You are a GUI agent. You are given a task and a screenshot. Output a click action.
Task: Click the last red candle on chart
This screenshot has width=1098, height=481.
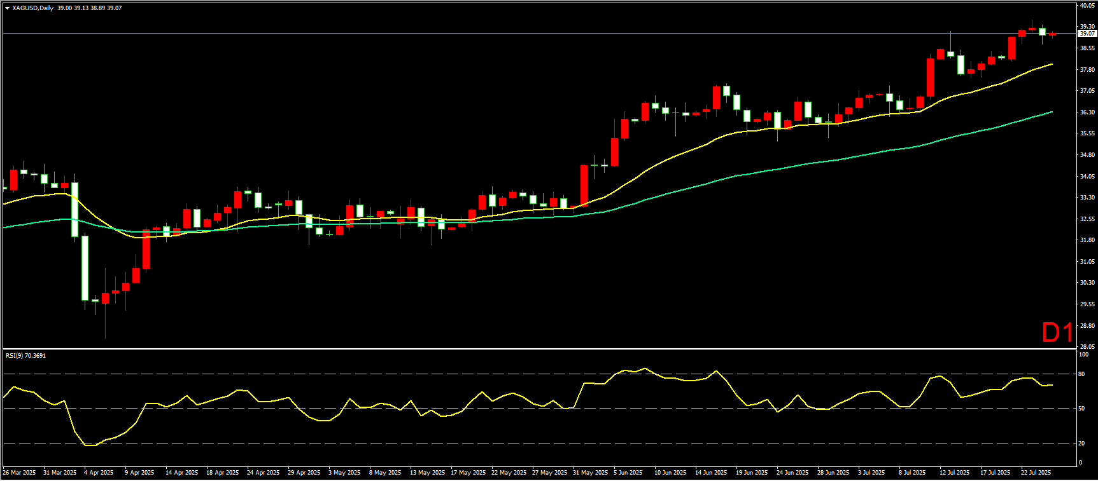click(x=1052, y=34)
